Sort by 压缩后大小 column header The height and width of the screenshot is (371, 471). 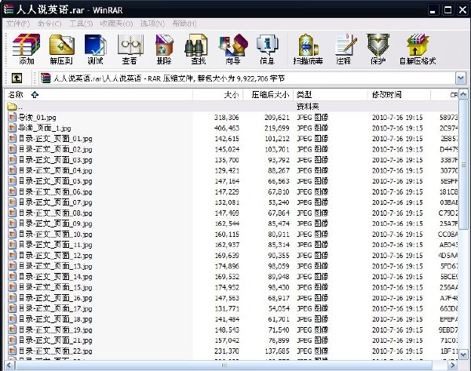[x=268, y=95]
